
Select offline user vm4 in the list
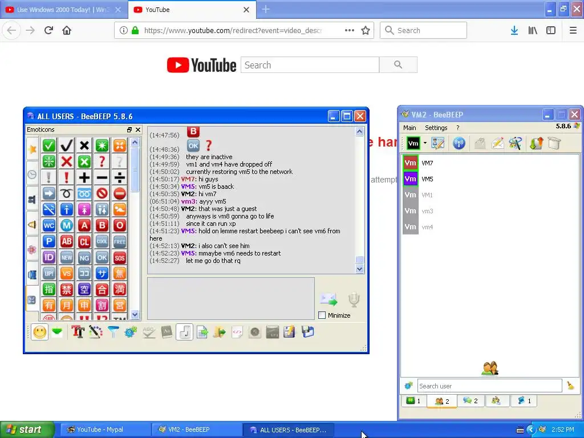[x=490, y=227]
